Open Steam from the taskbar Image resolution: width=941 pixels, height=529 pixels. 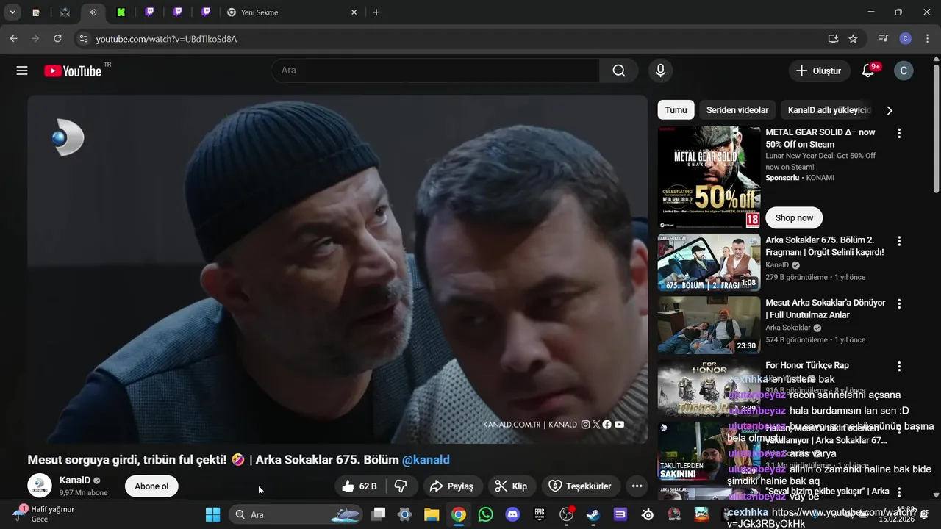(x=593, y=514)
